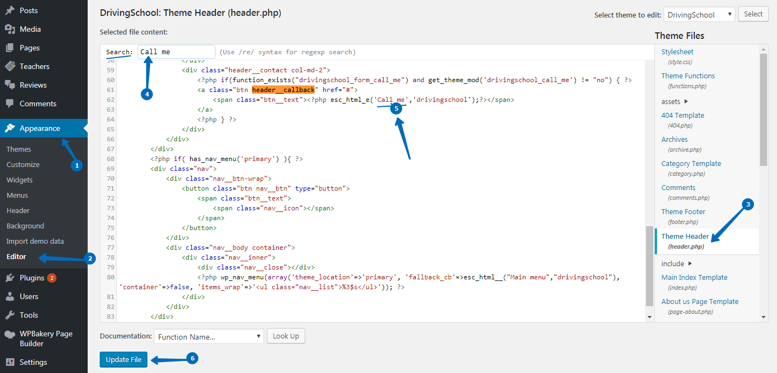Click the Plugins icon in sidebar
777x373 pixels.
click(10, 278)
